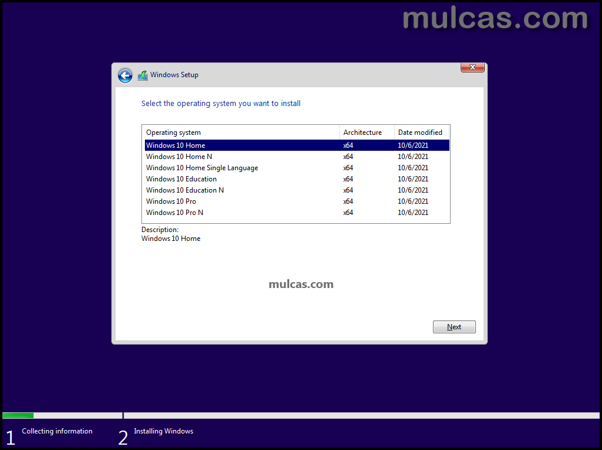
Task: Click the date cell for Windows 10 Pro N
Action: point(413,213)
